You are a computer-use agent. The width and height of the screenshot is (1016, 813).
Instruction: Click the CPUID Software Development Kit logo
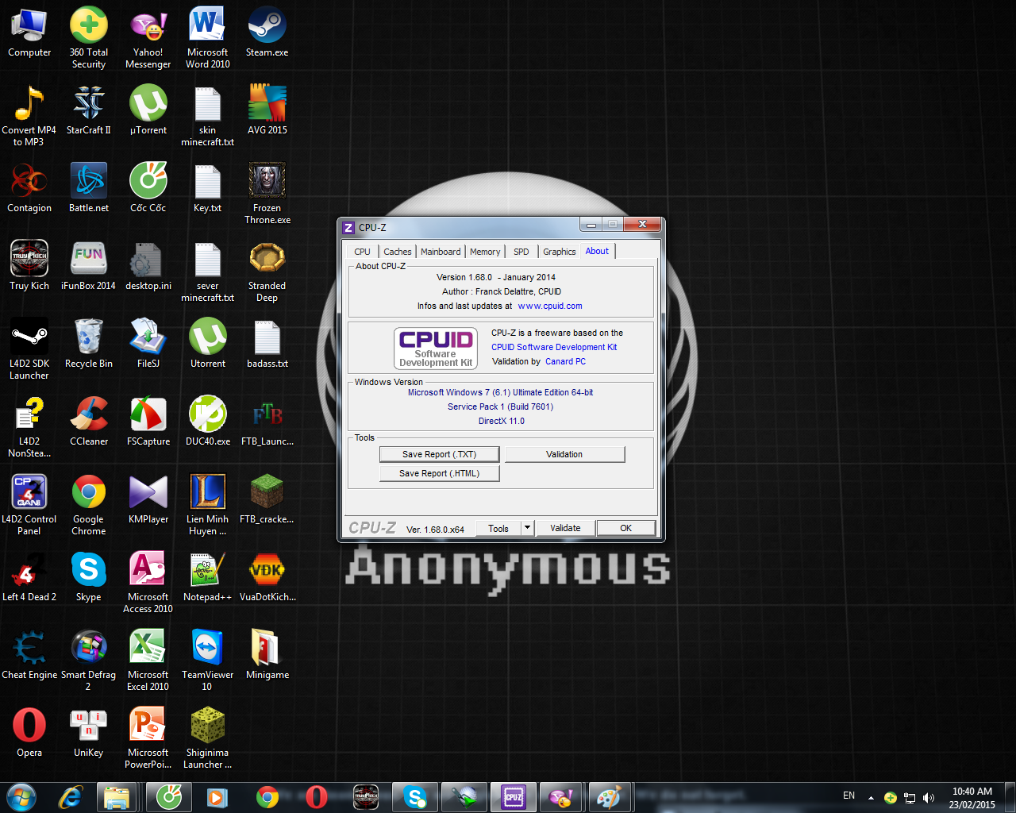436,349
